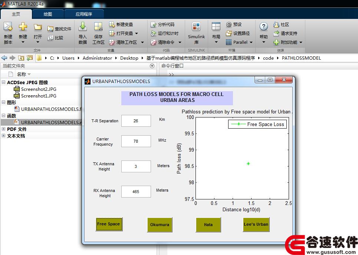This screenshot has height=255, width=358.
Task: Click the green data point marker on the plot
Action: 248,163
